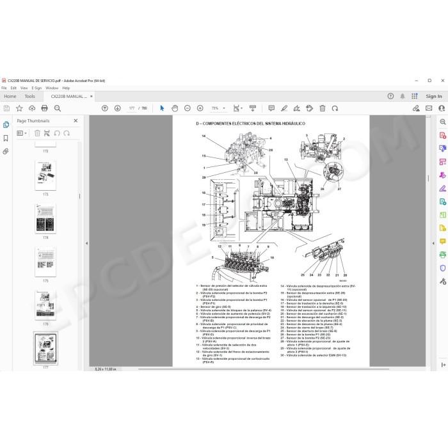Open the Protect shield tool in right pane

click(x=443, y=268)
